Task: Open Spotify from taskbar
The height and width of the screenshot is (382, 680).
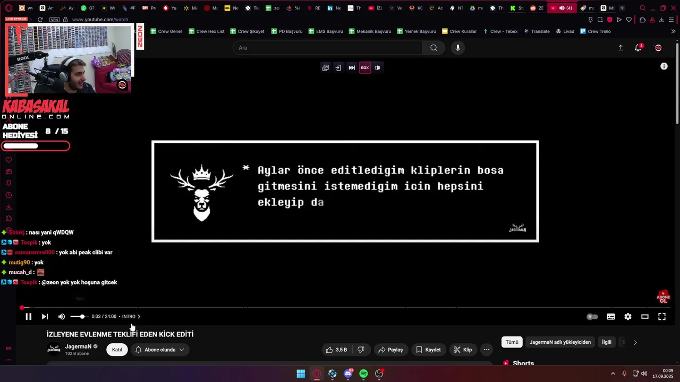Action: 363,374
